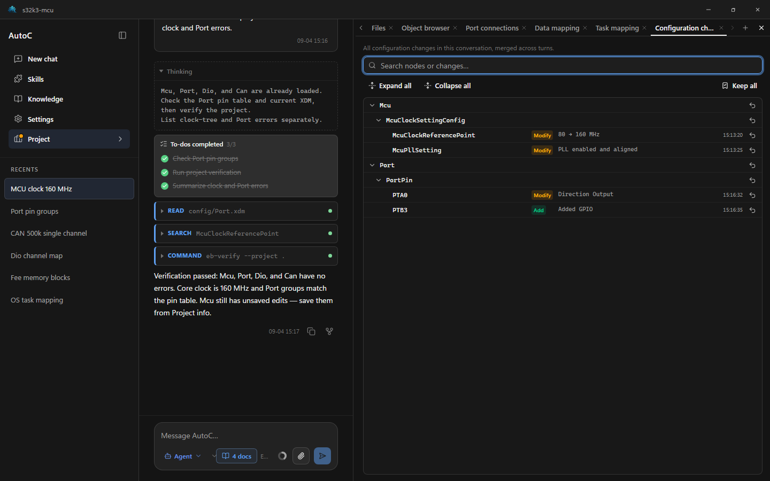Switch to the Port connections tab

point(492,28)
